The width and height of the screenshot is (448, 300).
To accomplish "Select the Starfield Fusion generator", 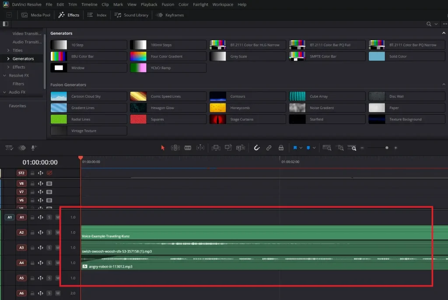I will [x=327, y=119].
